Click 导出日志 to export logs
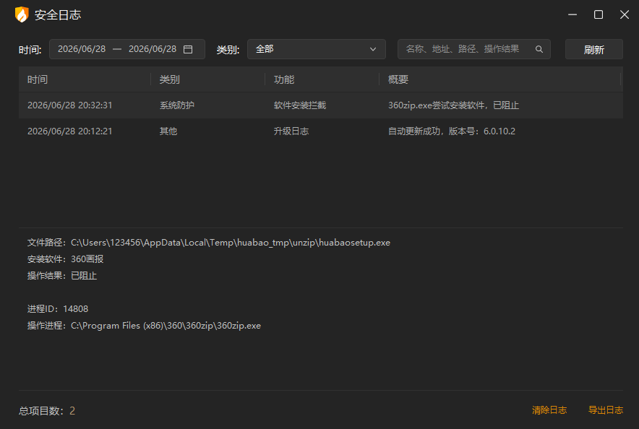The image size is (639, 429). (606, 410)
